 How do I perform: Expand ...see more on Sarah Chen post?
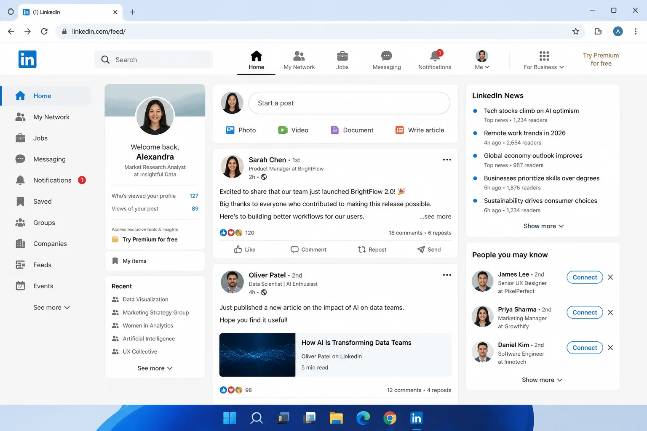coord(435,216)
